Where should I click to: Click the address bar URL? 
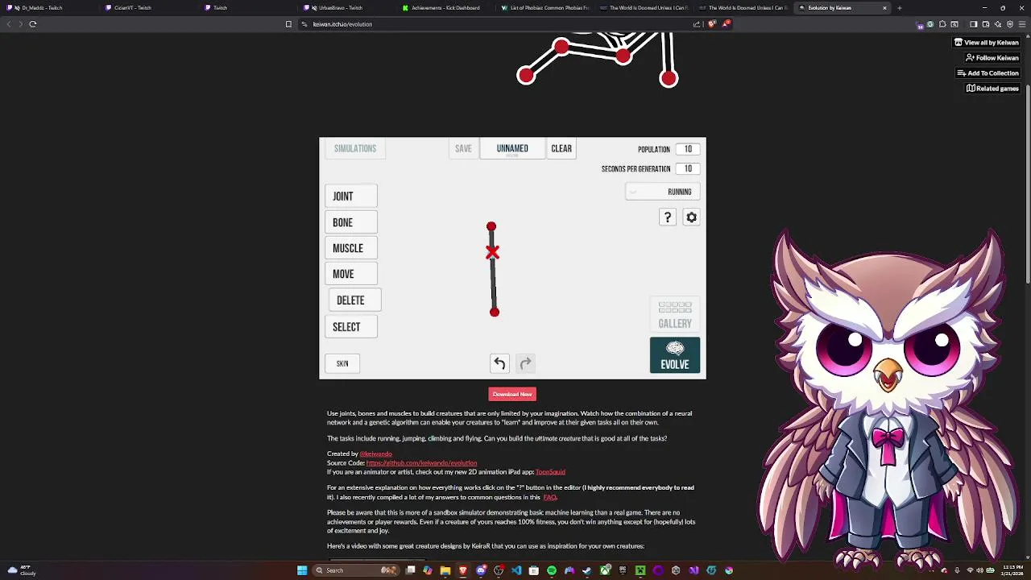pyautogui.click(x=342, y=24)
